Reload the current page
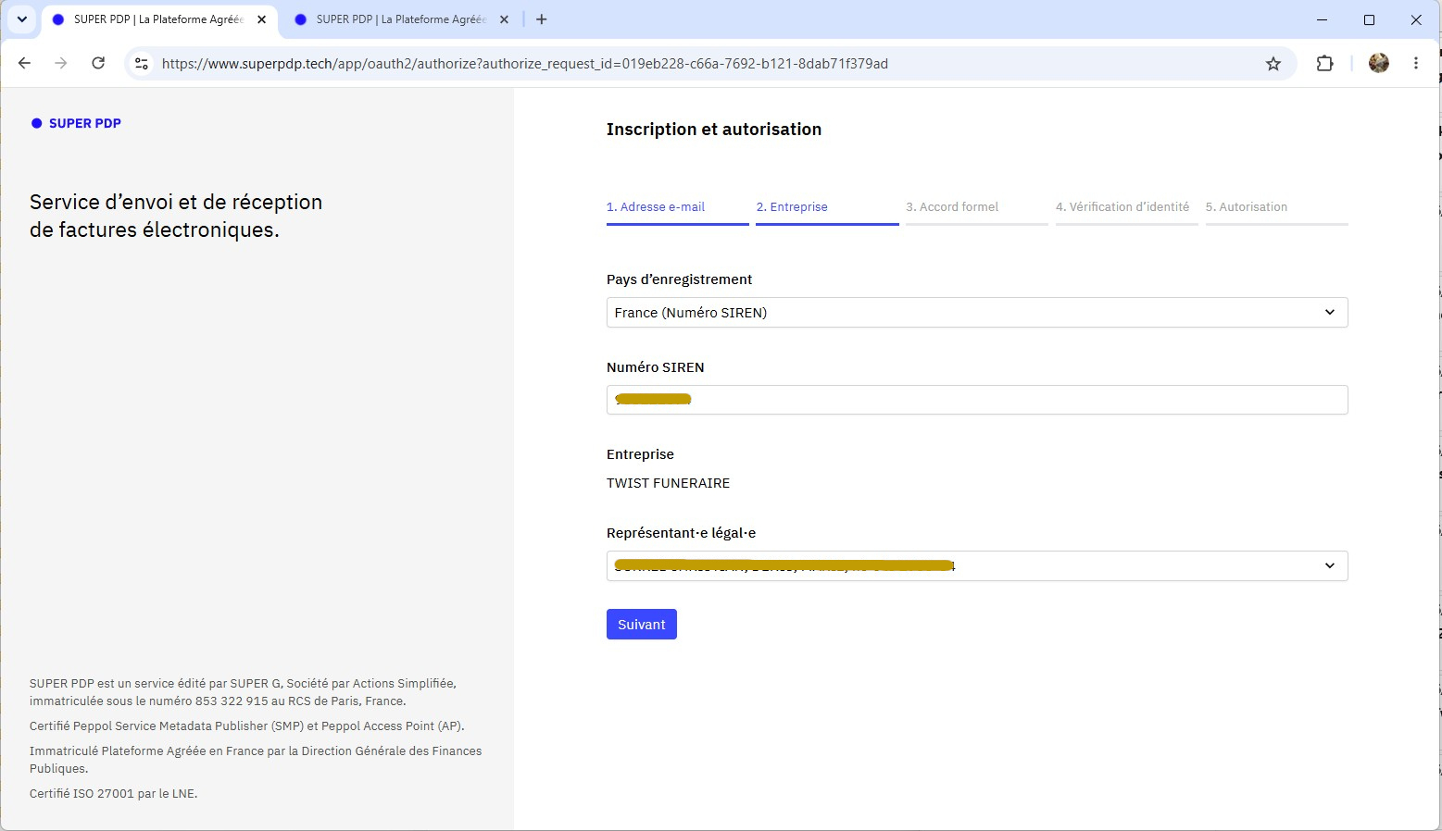1442x831 pixels. click(98, 63)
